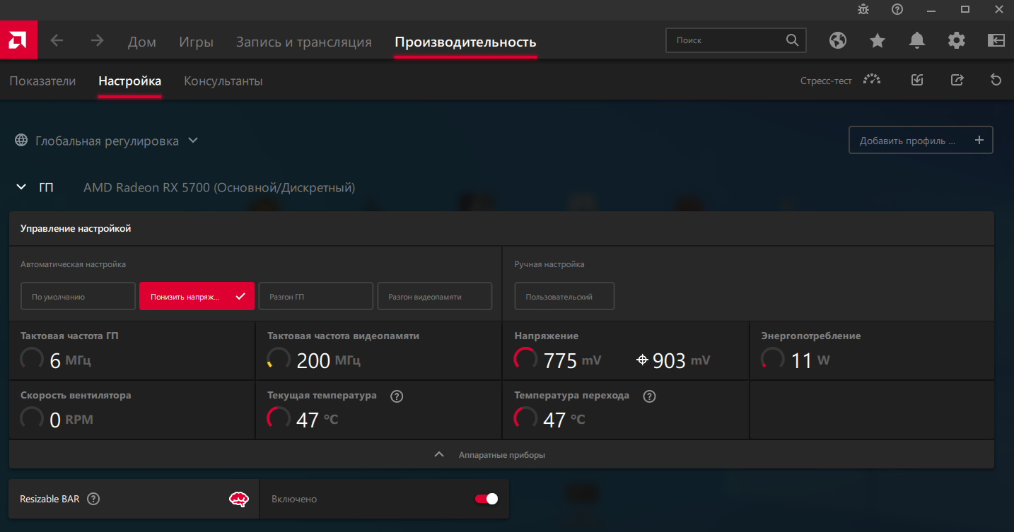Click the Включено status text

click(294, 499)
